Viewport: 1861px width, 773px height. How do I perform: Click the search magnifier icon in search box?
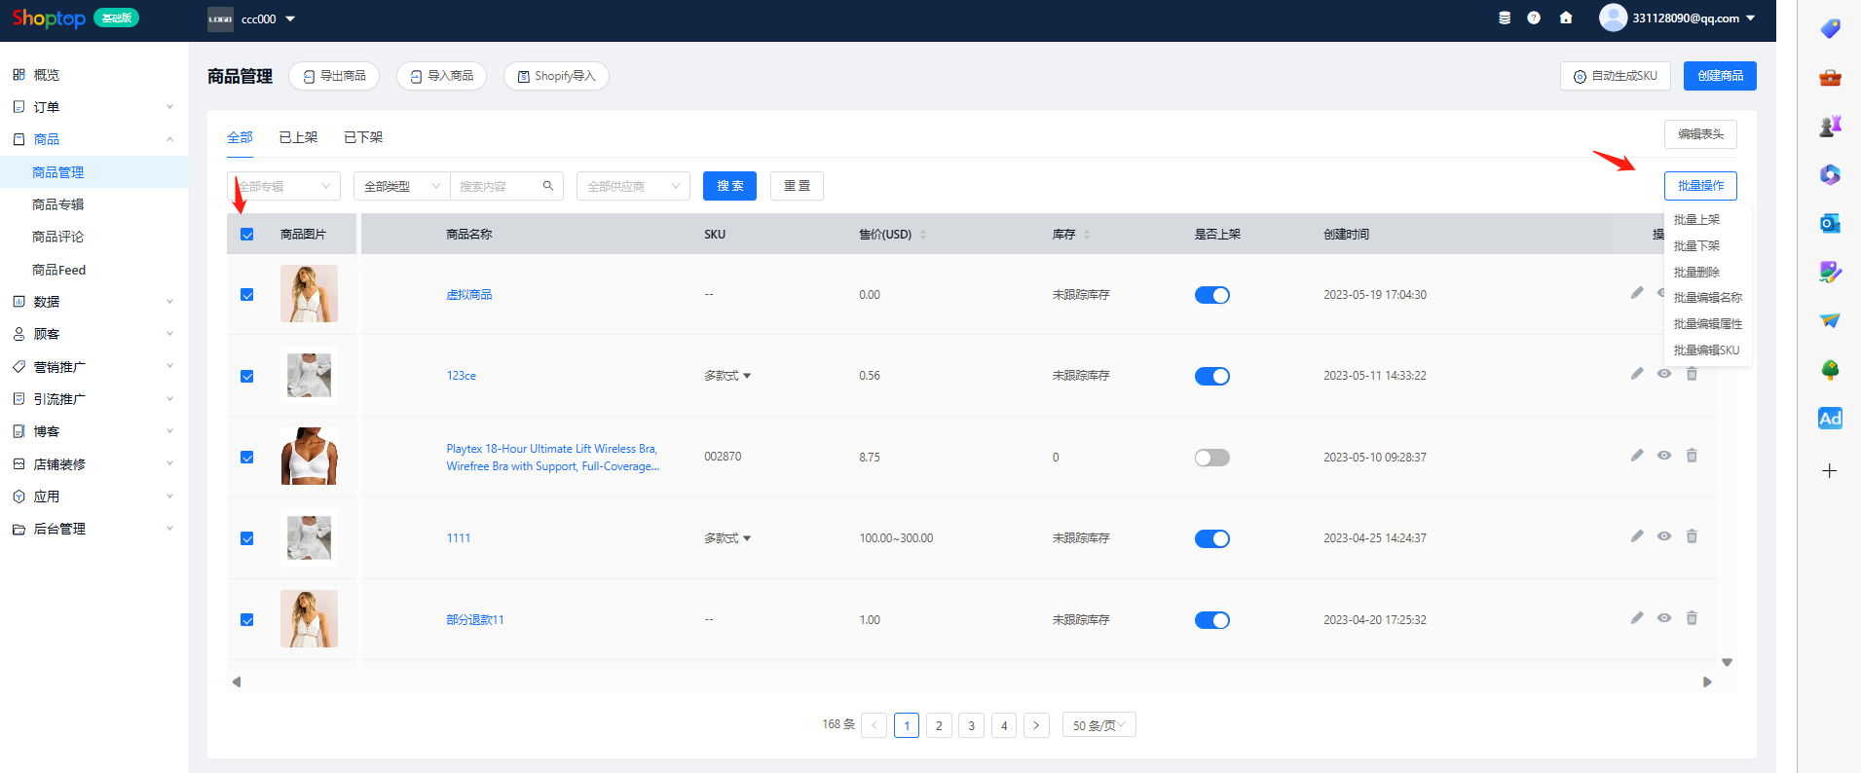(548, 186)
